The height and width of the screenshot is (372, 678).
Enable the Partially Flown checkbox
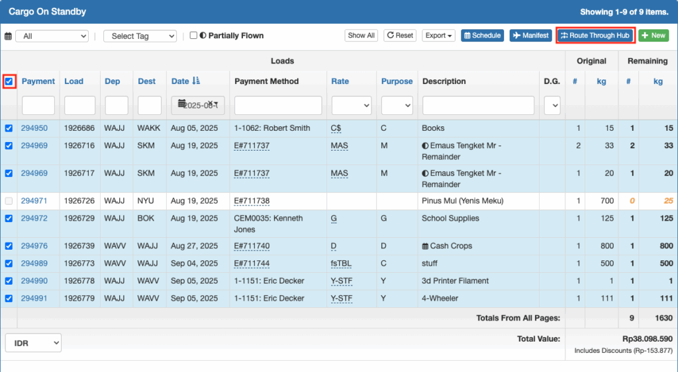tap(193, 36)
